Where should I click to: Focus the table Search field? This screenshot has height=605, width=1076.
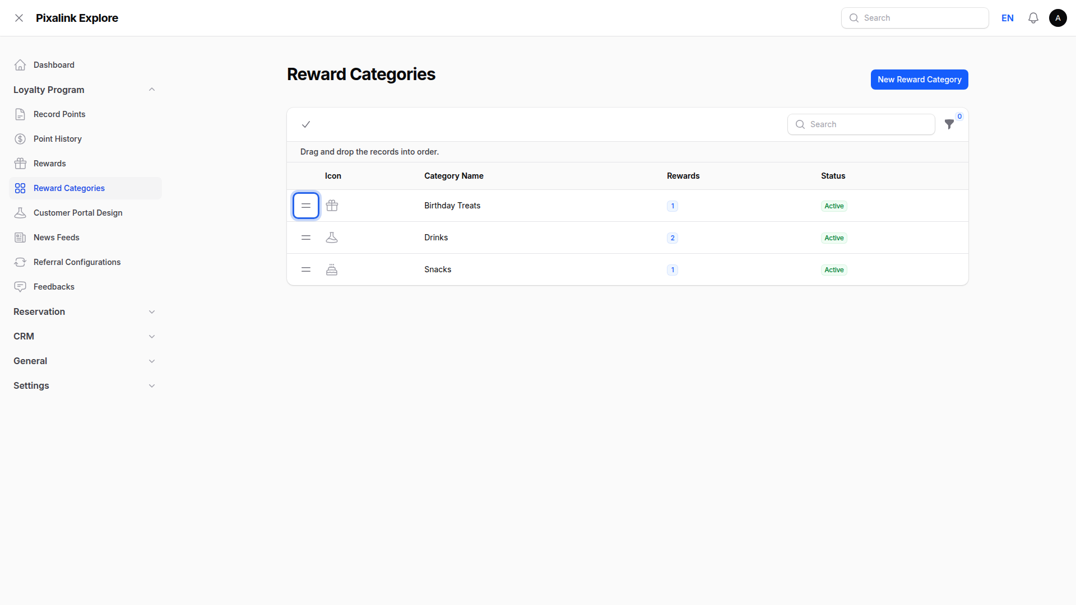click(x=861, y=124)
